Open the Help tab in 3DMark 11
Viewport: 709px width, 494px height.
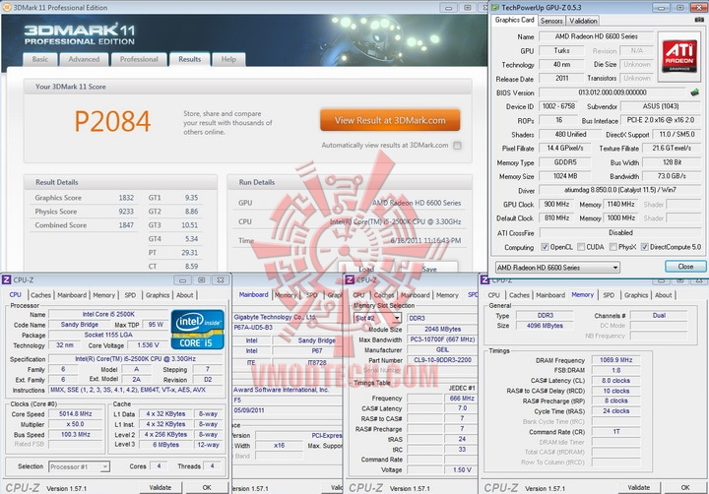click(x=228, y=59)
